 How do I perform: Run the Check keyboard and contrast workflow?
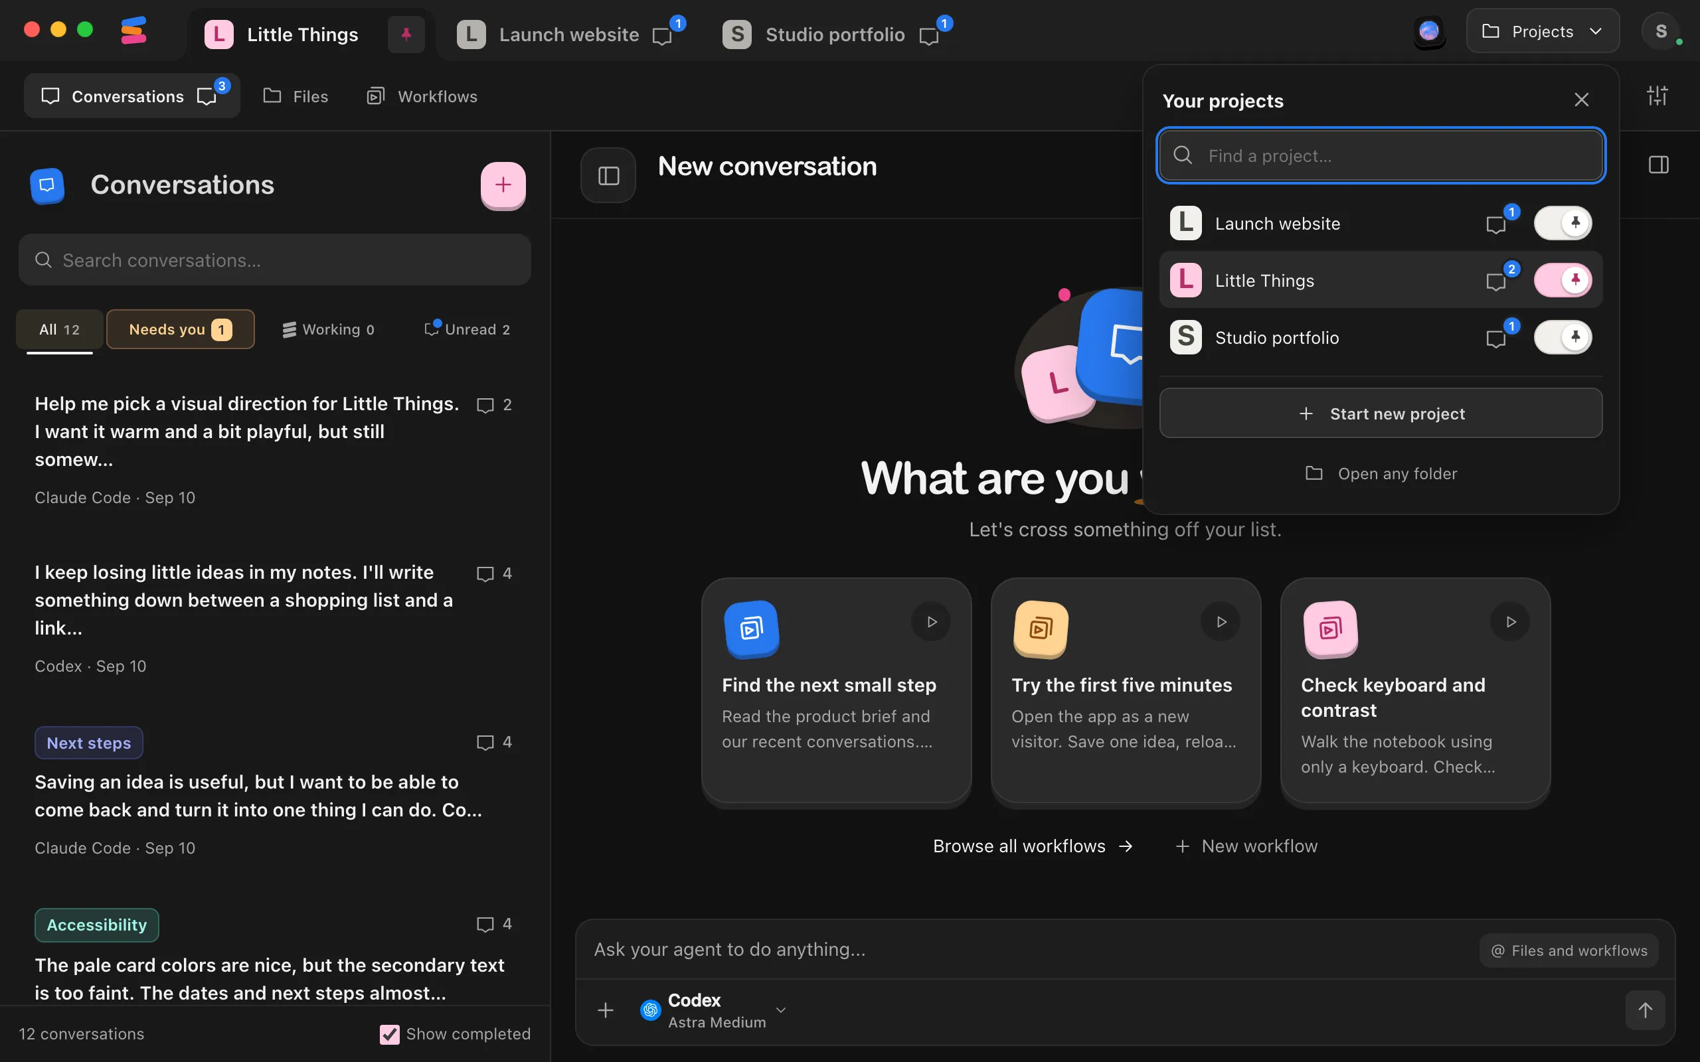(1510, 622)
